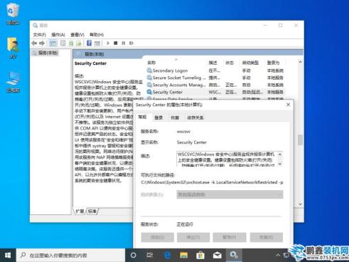Switch to the 依存关系 tab

click(x=195, y=117)
